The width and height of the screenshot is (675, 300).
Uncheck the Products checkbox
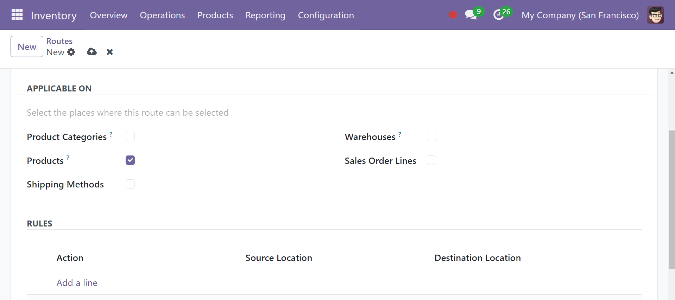[x=130, y=160]
